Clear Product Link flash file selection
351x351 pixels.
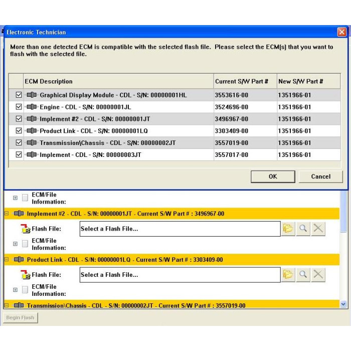318,274
